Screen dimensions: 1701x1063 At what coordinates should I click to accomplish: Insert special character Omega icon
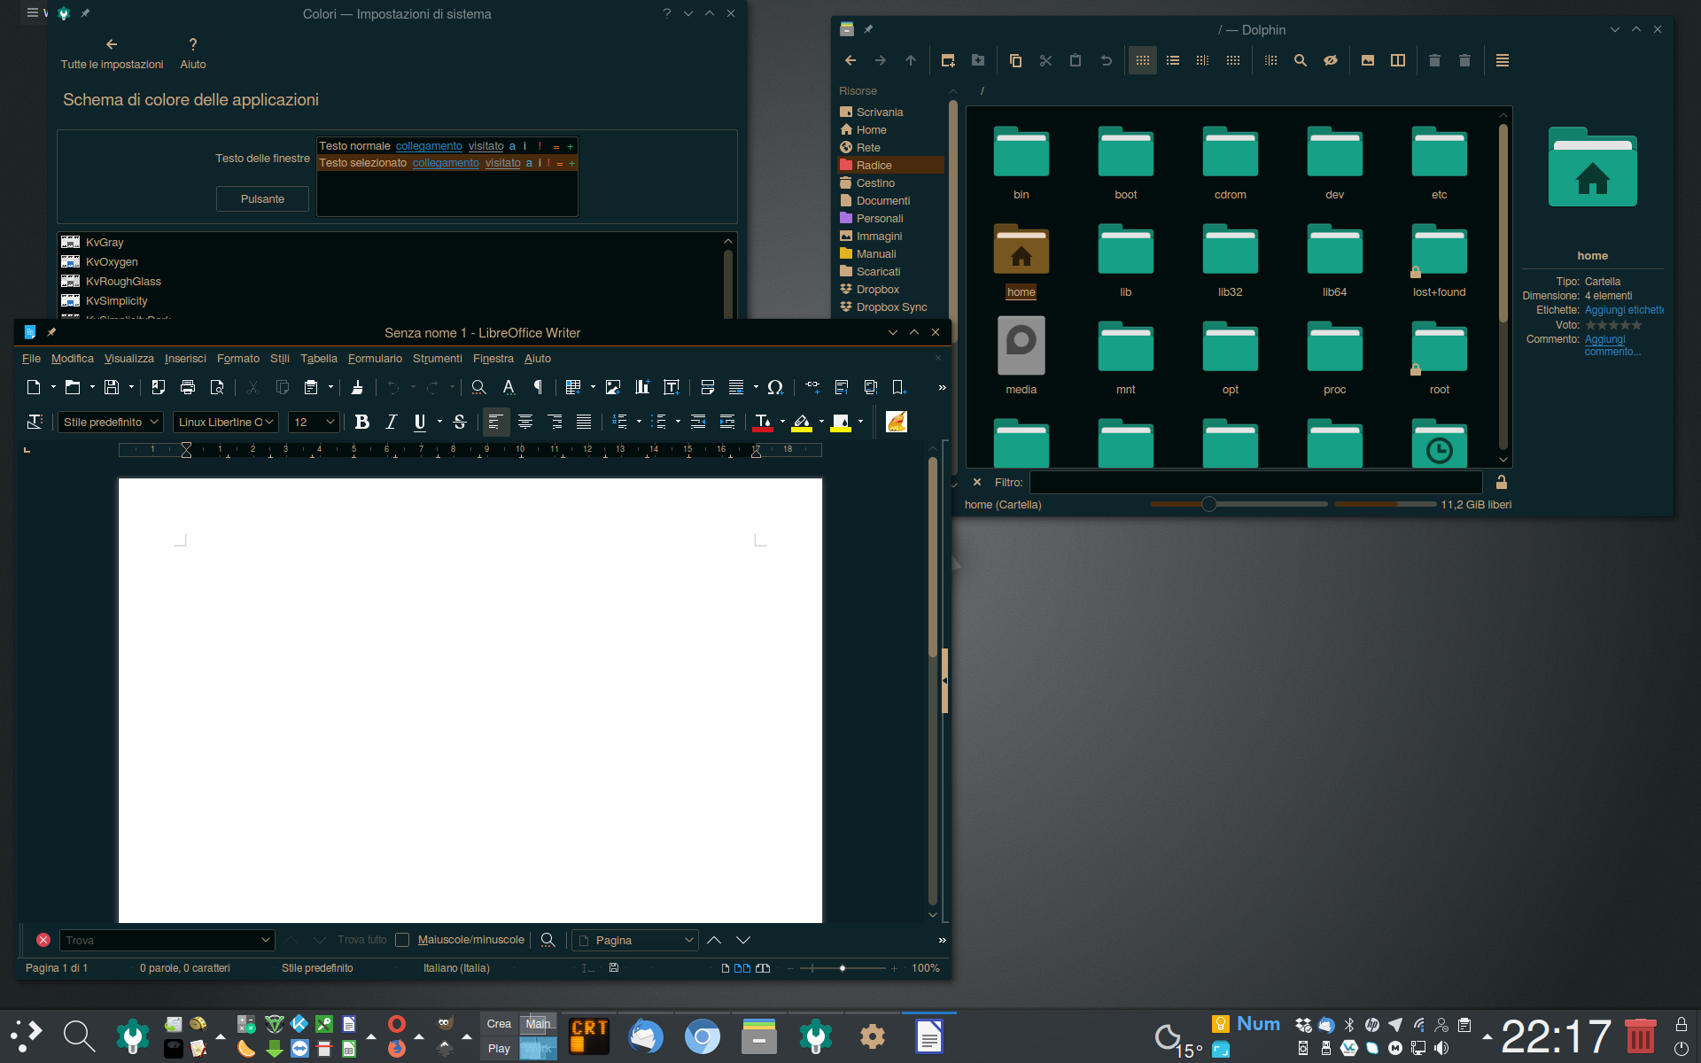(775, 387)
